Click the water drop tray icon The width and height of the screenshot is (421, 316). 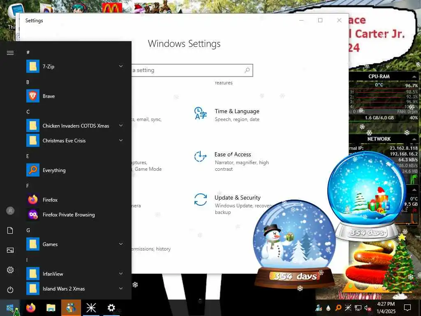pos(328,308)
